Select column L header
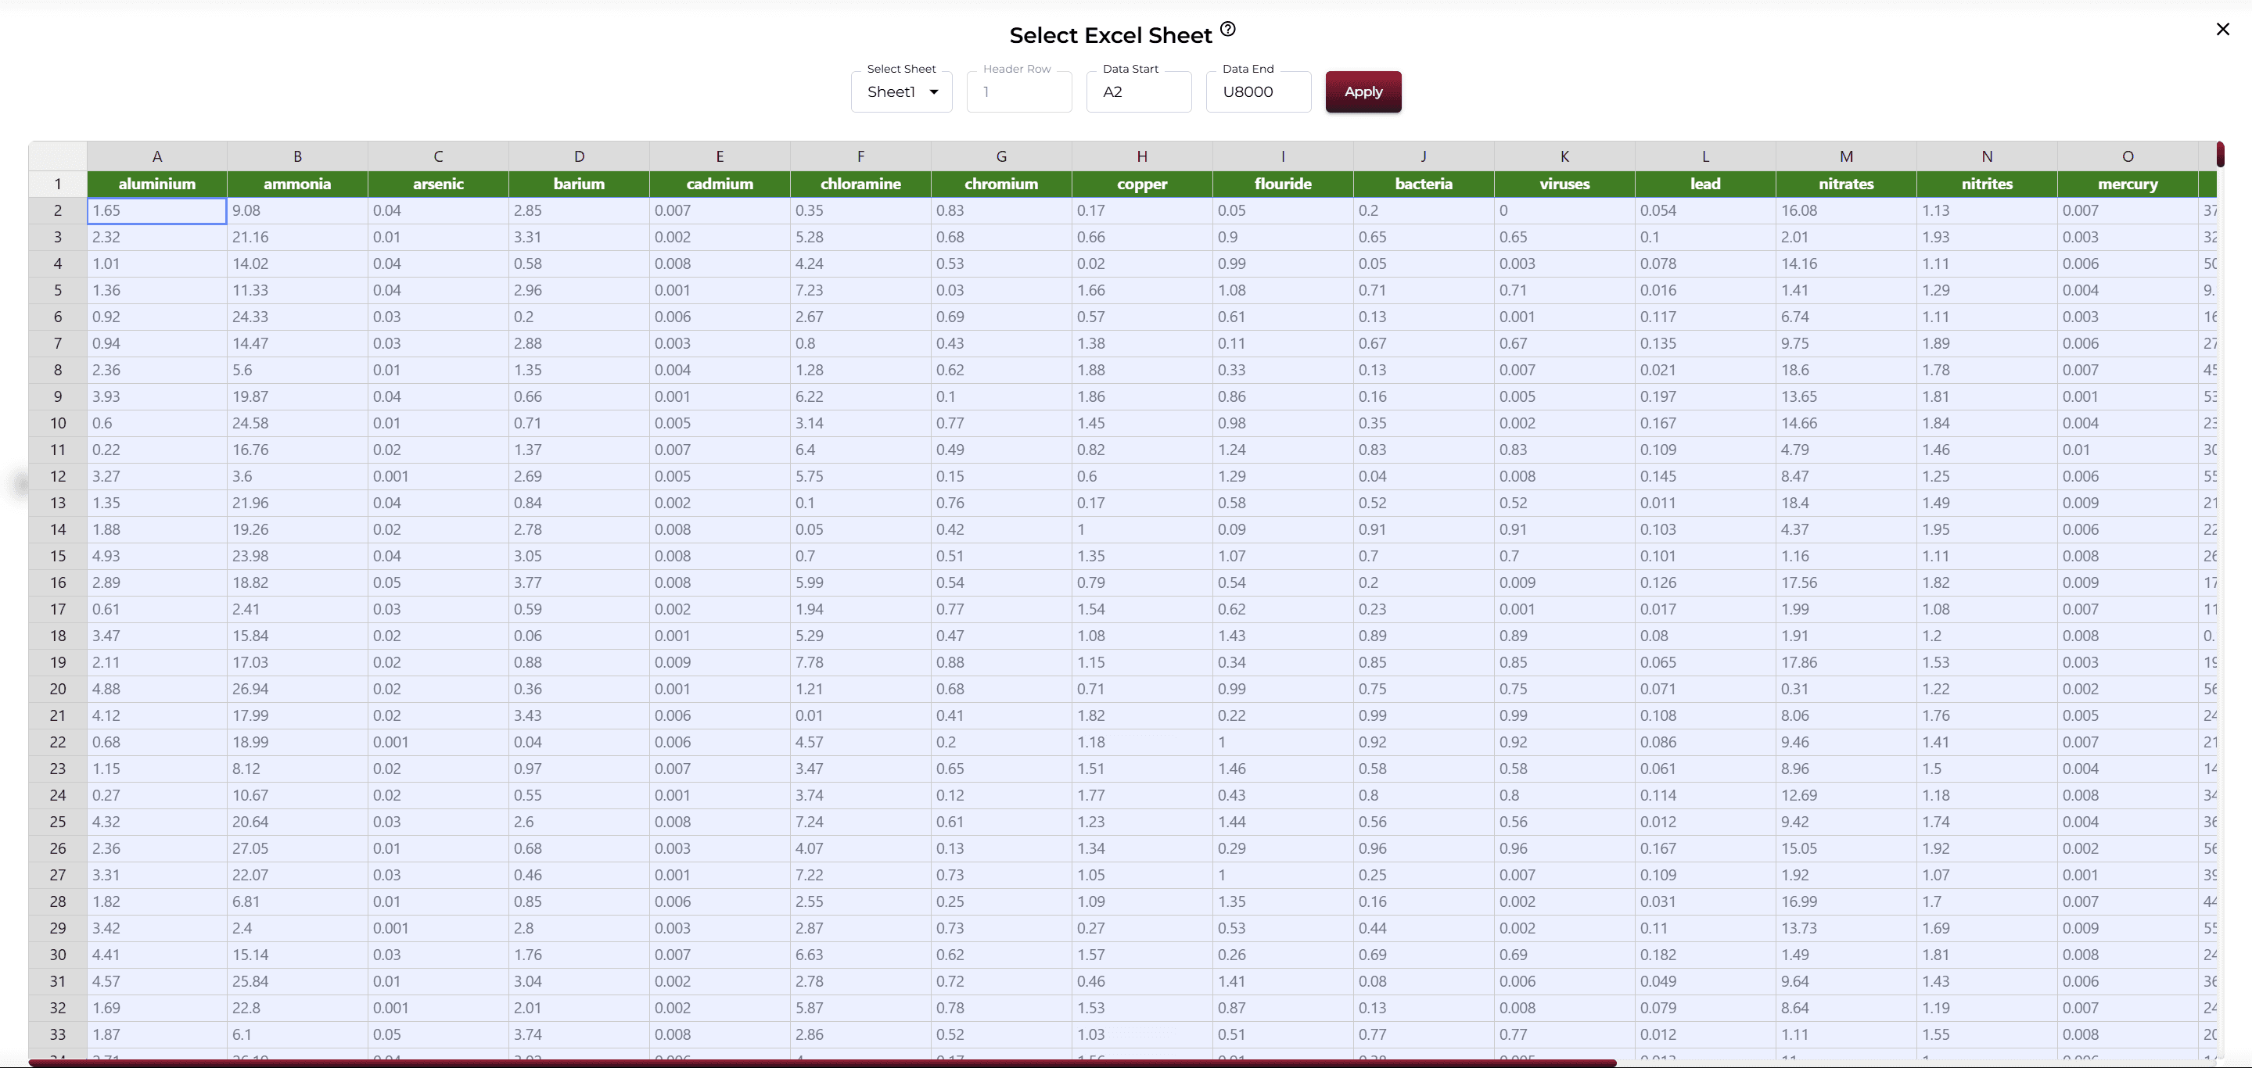The image size is (2252, 1068). pos(1705,156)
